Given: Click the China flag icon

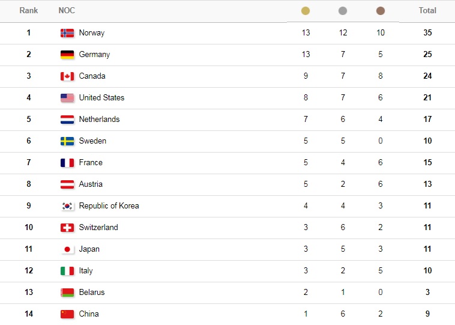Looking at the screenshot, I should (x=67, y=314).
